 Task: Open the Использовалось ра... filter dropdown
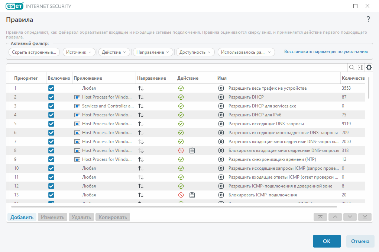click(246, 52)
